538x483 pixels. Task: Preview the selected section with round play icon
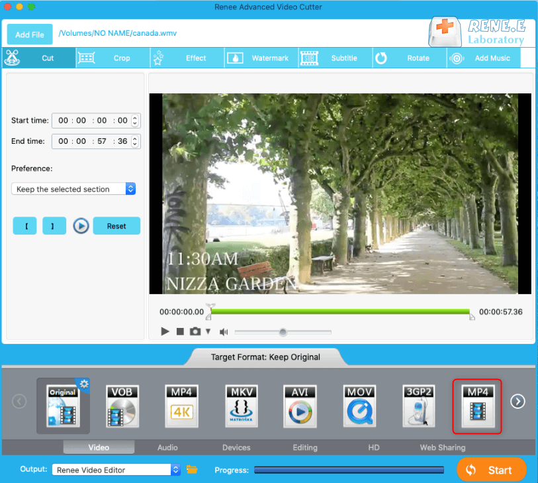pos(81,226)
